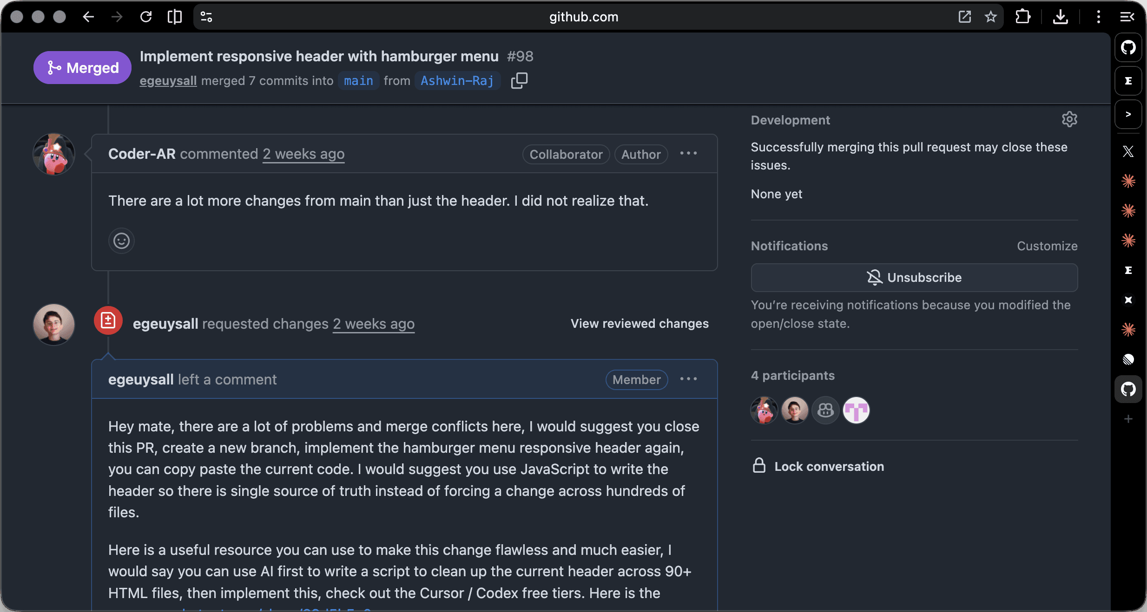Reload the page
Image resolution: width=1147 pixels, height=612 pixels.
pyautogui.click(x=146, y=17)
